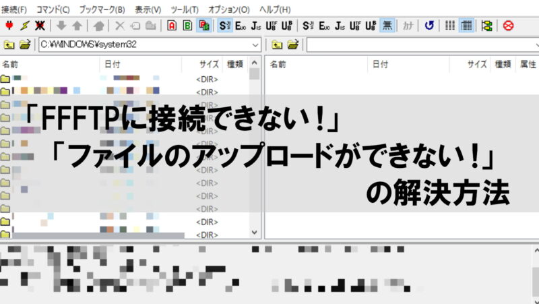Open the ヘルプ(H) menu
The width and height of the screenshot is (539, 304).
point(275,9)
